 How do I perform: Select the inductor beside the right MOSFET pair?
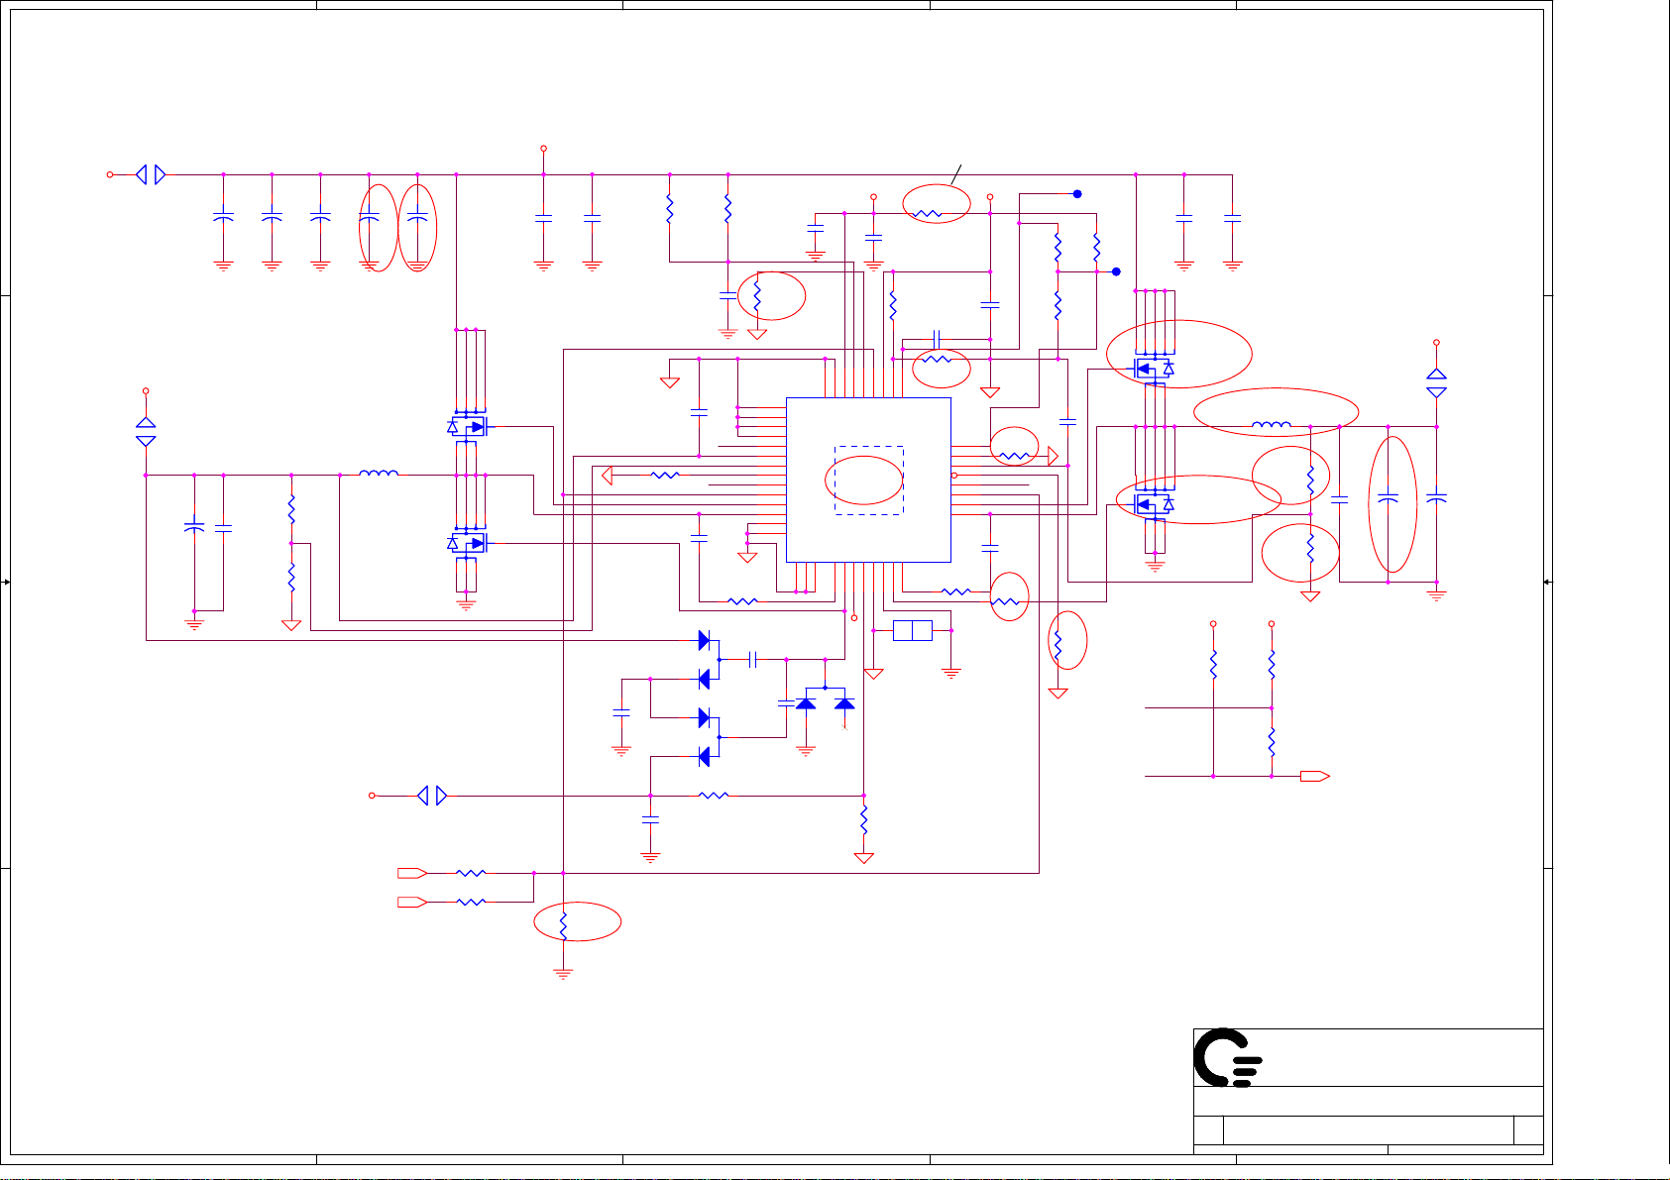[x=1272, y=425]
